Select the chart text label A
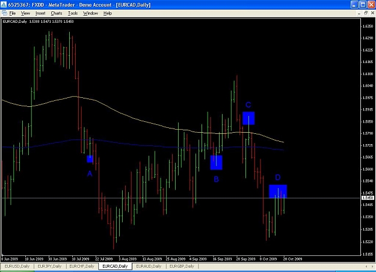376x272 pixels. (x=90, y=174)
